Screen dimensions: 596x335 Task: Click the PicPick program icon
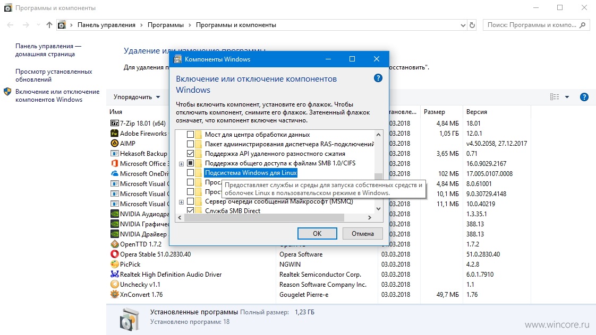point(114,264)
